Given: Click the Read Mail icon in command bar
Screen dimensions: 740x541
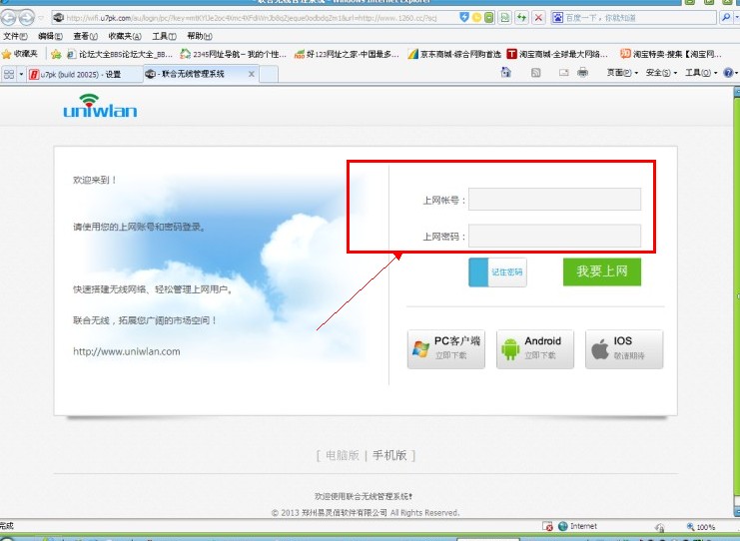Looking at the screenshot, I should coord(563,73).
